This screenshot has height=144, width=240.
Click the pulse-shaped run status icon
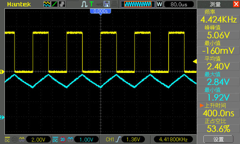coord(84,4)
